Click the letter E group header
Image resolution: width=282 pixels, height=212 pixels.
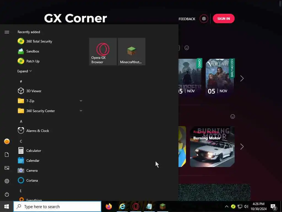tap(21, 191)
